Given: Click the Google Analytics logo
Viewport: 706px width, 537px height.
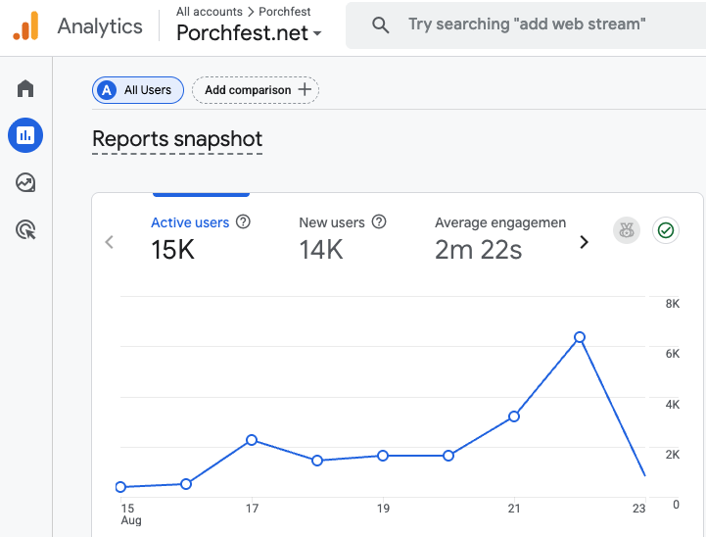Looking at the screenshot, I should (25, 25).
